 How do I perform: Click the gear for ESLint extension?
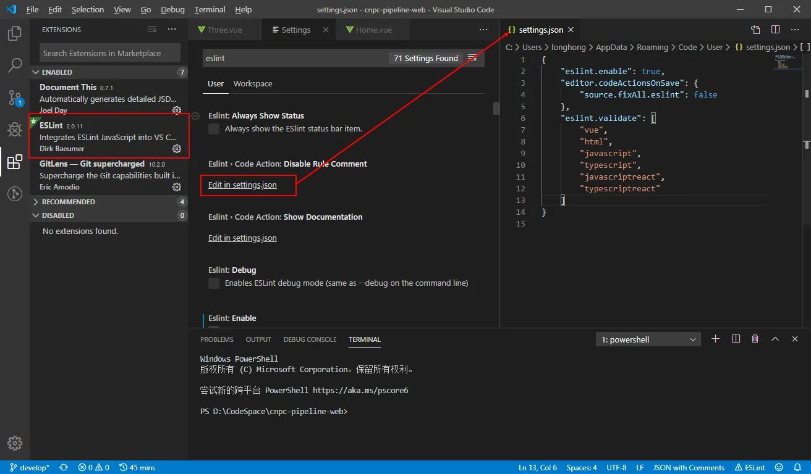[177, 149]
